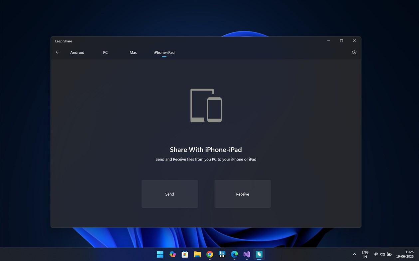The image size is (419, 261).
Task: Check battery status via the tray icon
Action: [389, 254]
